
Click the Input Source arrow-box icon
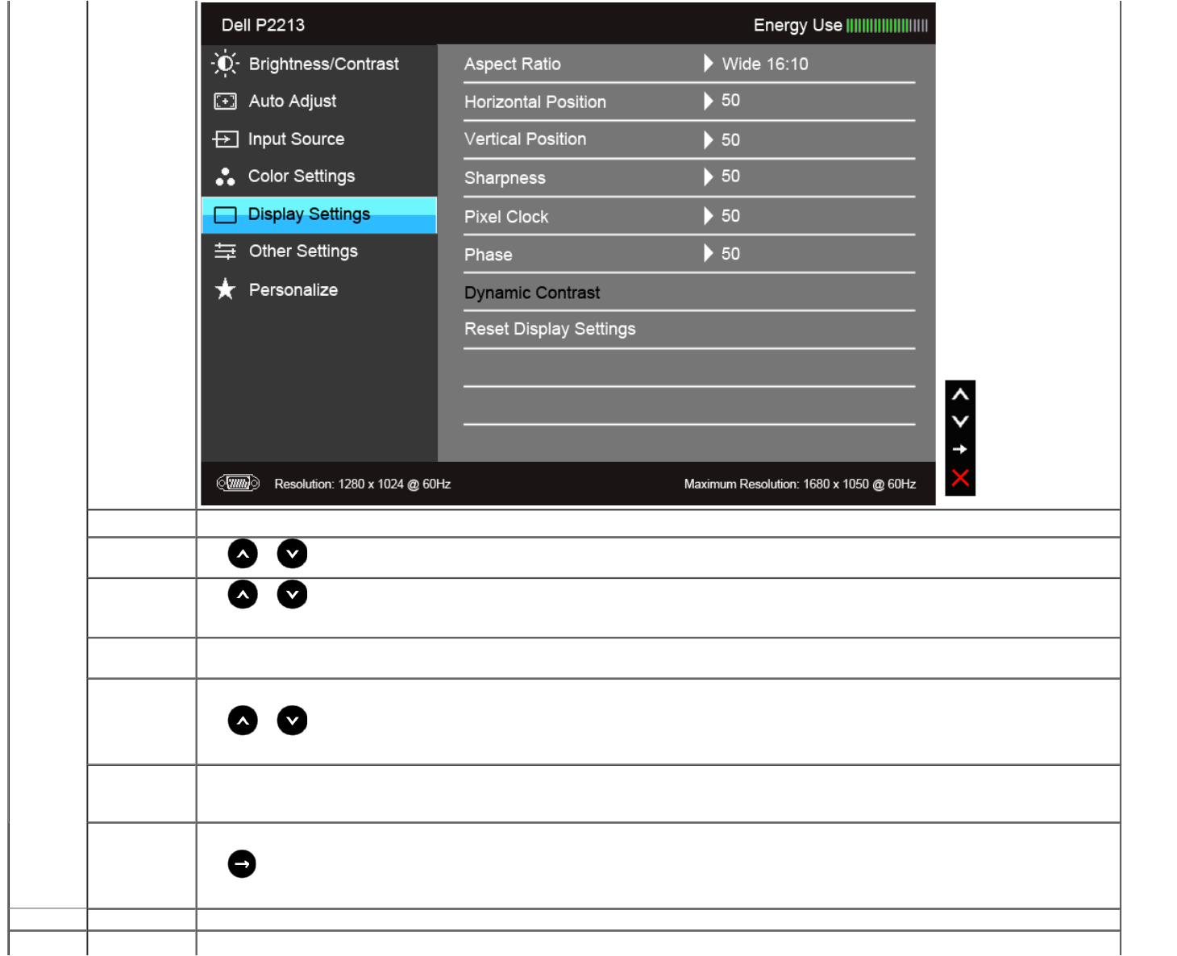[225, 139]
